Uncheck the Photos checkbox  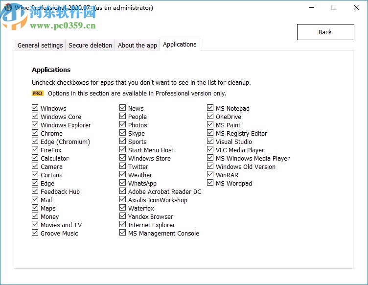(x=122, y=124)
